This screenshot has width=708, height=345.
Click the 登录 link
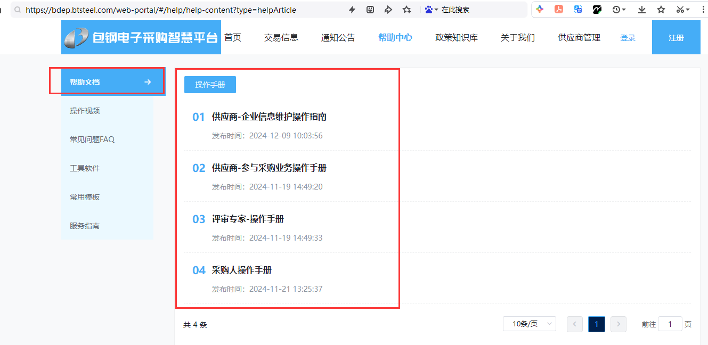click(x=628, y=38)
